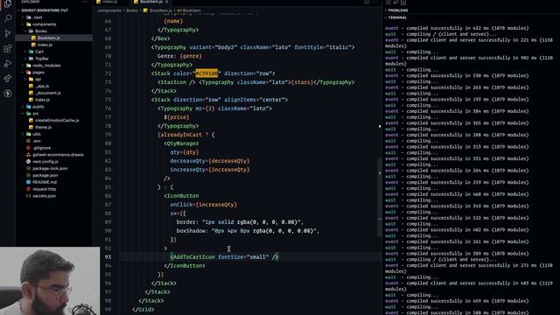Open the .env file
Viewport: 560px width, 315px height.
pos(37,141)
